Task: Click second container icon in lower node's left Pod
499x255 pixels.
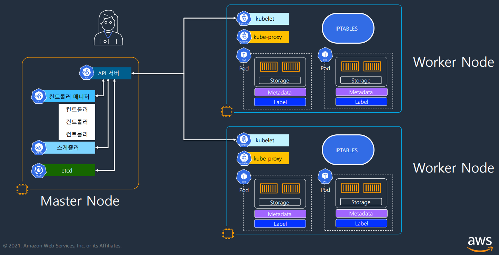Action: 291,188
